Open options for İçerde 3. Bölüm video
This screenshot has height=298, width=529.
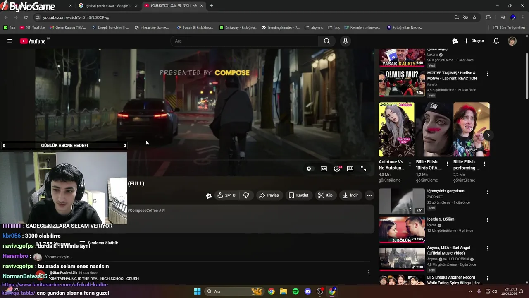[487, 220]
